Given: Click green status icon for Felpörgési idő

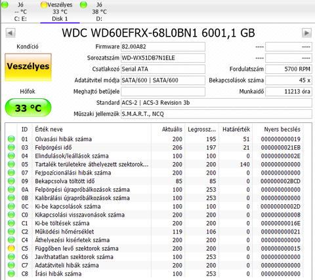Looking at the screenshot, I should coord(11,147).
